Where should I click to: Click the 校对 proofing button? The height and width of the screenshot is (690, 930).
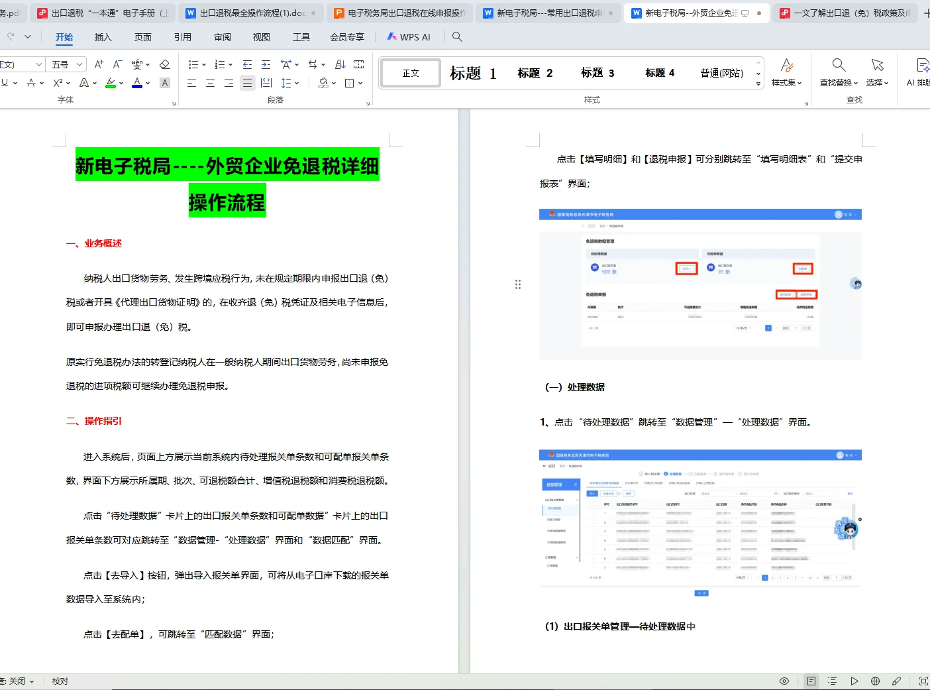pyautogui.click(x=60, y=681)
